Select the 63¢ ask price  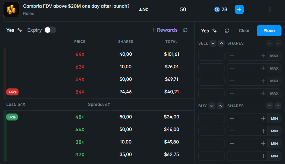tap(80, 67)
